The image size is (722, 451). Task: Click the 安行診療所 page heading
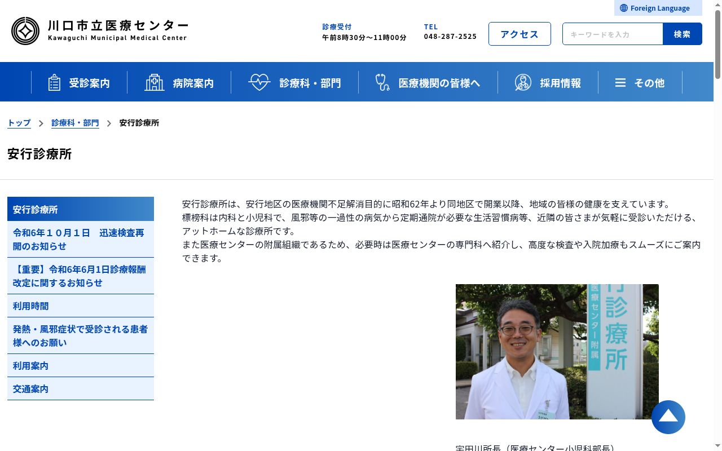click(39, 154)
